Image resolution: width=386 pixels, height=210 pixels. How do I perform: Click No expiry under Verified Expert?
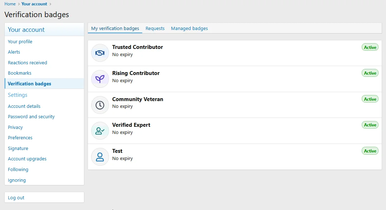point(122,132)
